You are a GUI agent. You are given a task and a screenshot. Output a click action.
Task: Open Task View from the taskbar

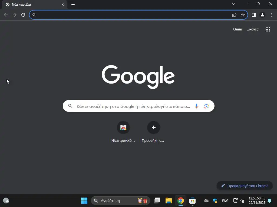point(157,201)
